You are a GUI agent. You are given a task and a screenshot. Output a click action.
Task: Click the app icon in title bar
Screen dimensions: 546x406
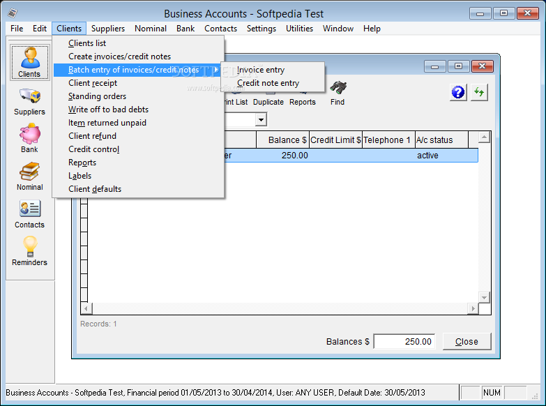point(13,13)
